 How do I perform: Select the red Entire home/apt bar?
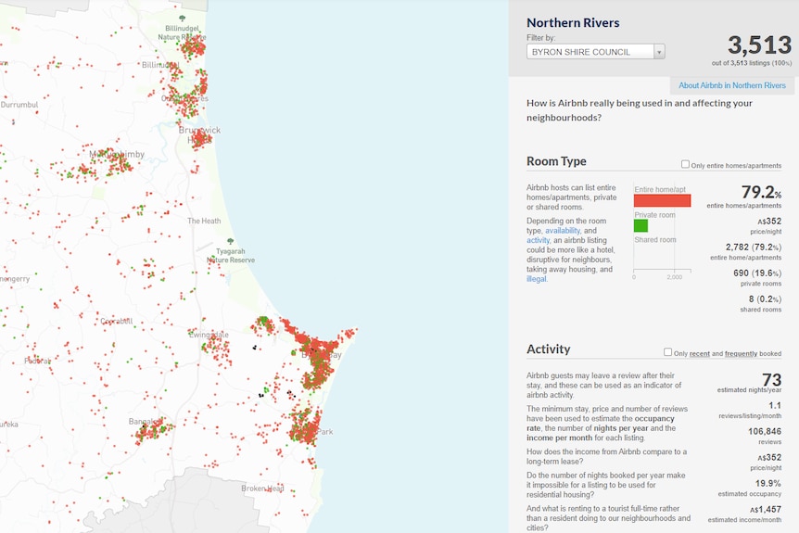663,201
